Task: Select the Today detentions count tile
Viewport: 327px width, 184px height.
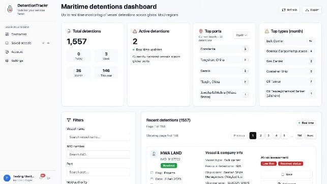Action: pyautogui.click(x=79, y=56)
